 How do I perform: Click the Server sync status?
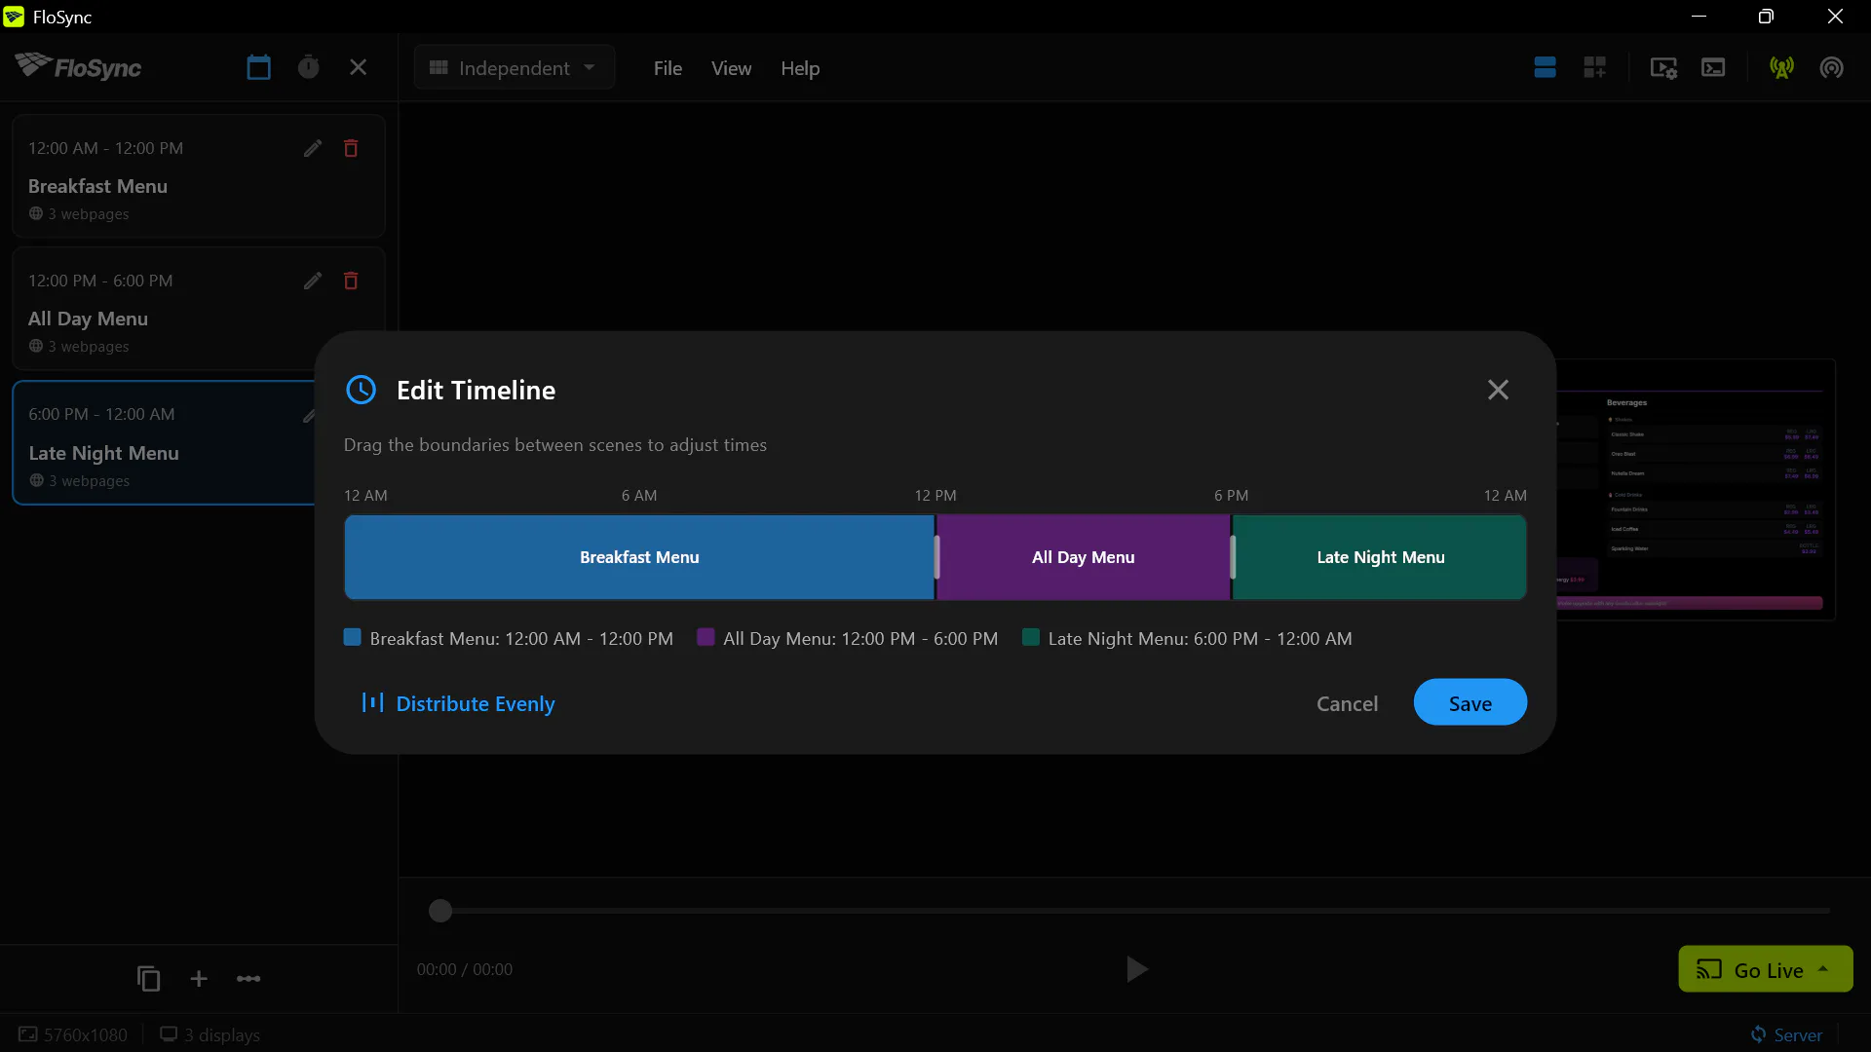(1786, 1034)
